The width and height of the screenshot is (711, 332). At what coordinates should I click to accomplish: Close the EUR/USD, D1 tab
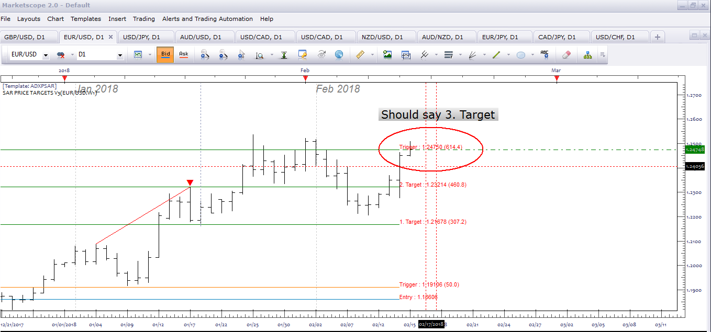[111, 37]
